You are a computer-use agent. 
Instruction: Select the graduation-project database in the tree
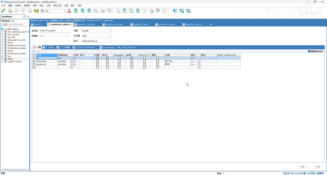[17, 45]
